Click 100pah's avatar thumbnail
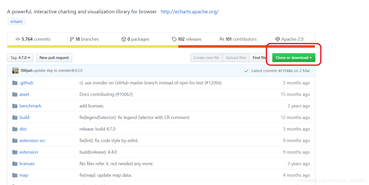 tap(15, 71)
